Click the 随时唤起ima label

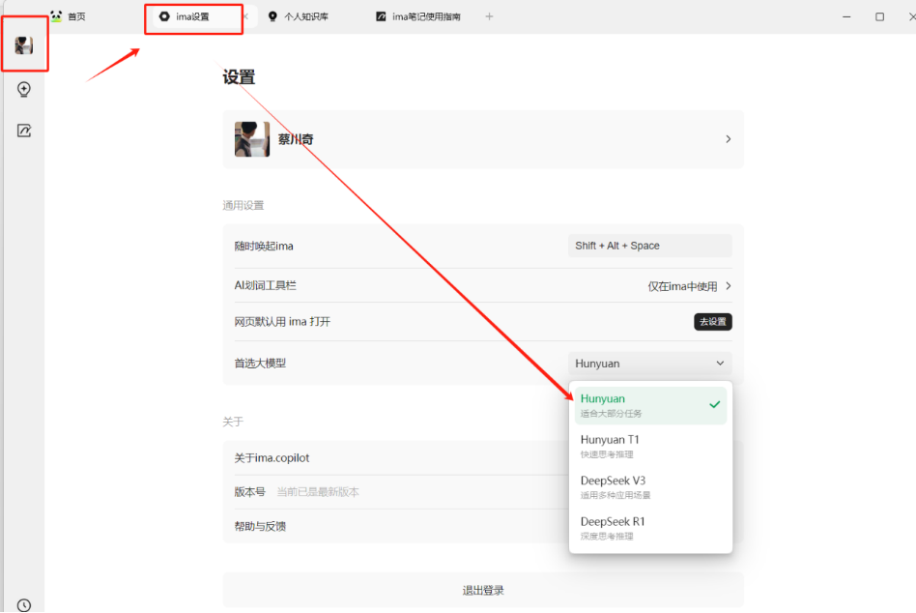[x=264, y=246]
